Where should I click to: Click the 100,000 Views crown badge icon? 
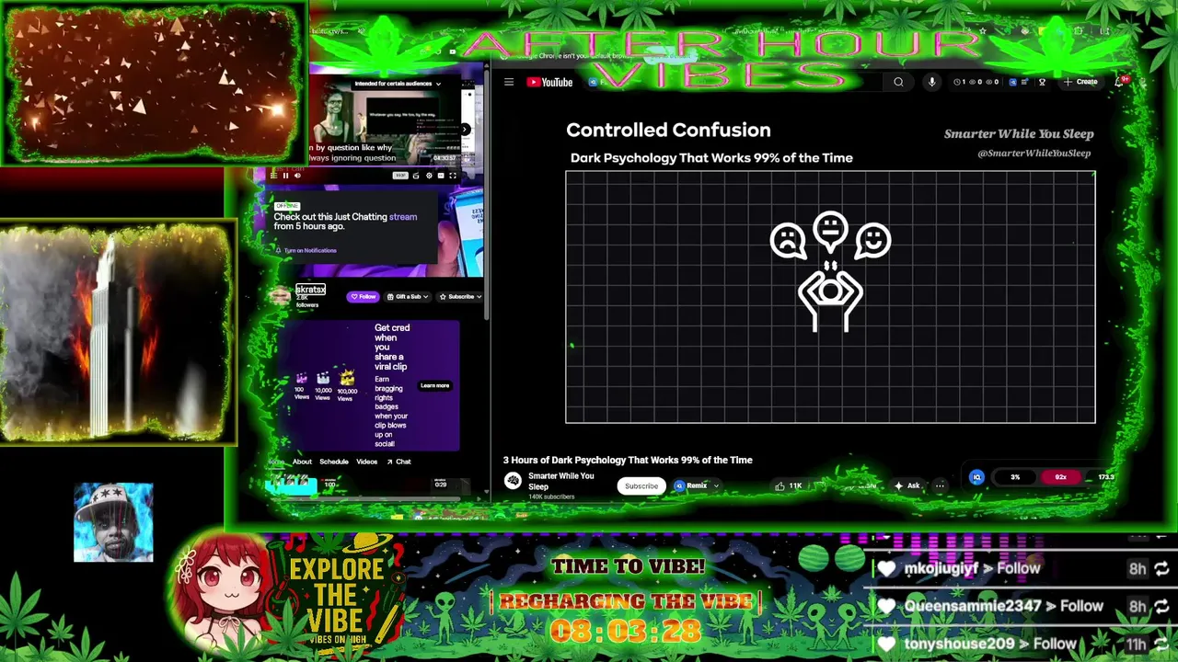pyautogui.click(x=347, y=378)
